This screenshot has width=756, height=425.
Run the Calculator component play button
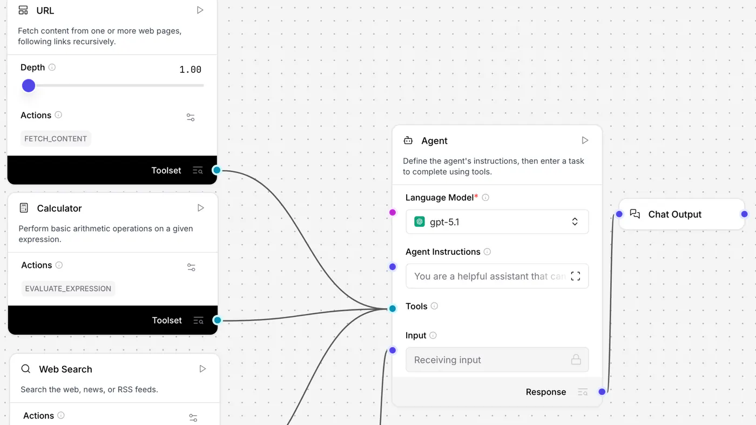point(201,208)
